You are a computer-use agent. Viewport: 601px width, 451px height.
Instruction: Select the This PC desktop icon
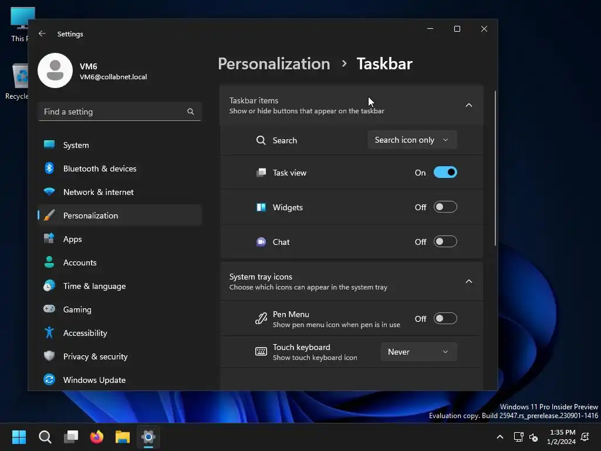click(19, 25)
